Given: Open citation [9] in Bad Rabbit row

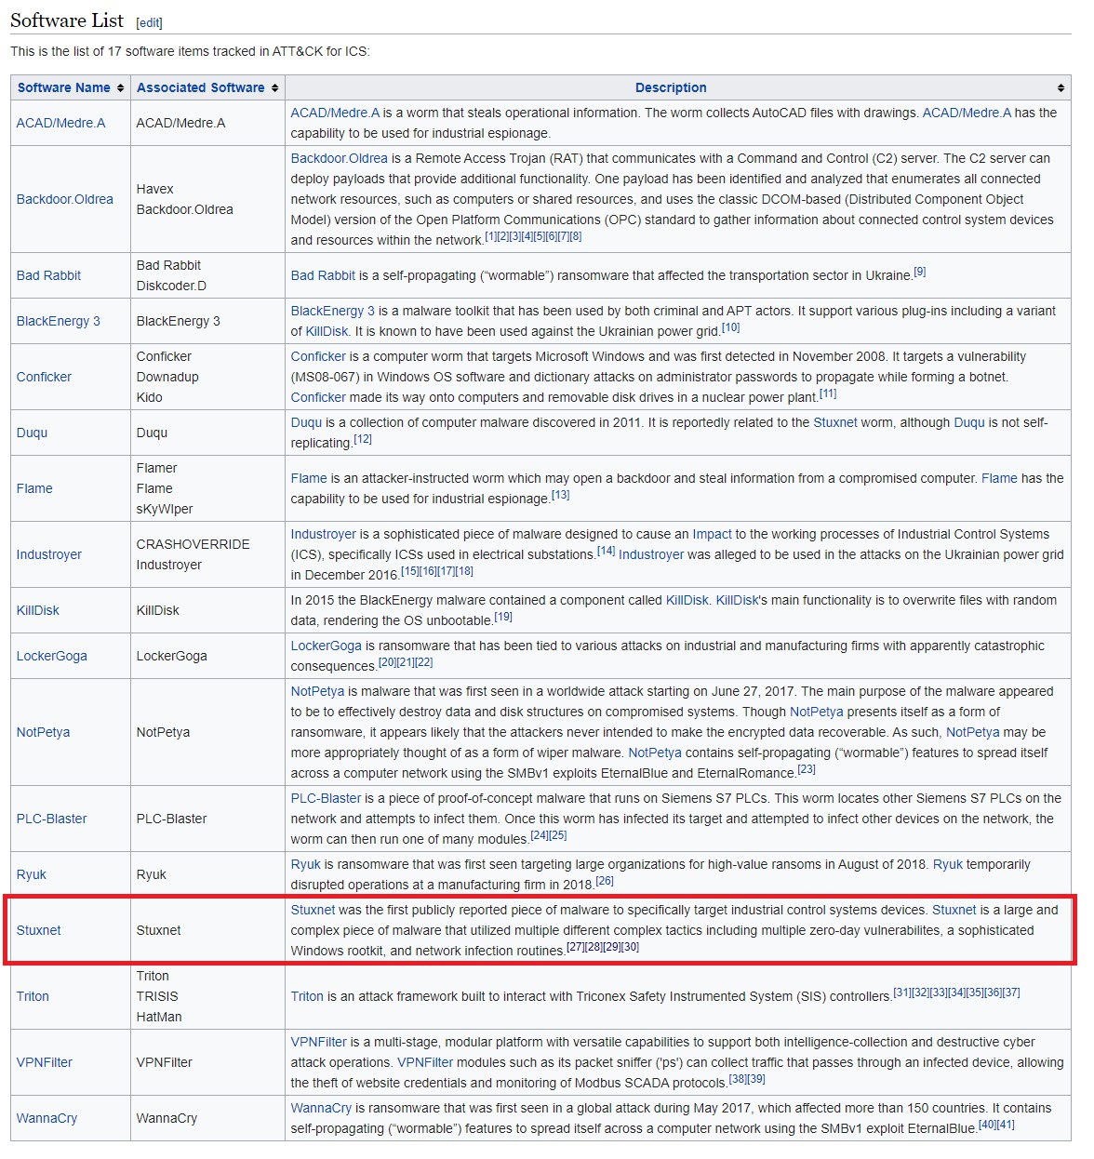Looking at the screenshot, I should [919, 272].
